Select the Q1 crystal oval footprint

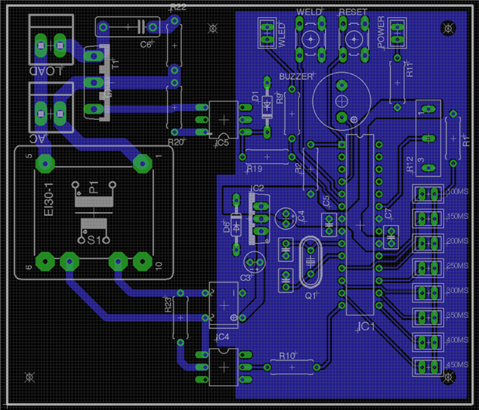310,262
